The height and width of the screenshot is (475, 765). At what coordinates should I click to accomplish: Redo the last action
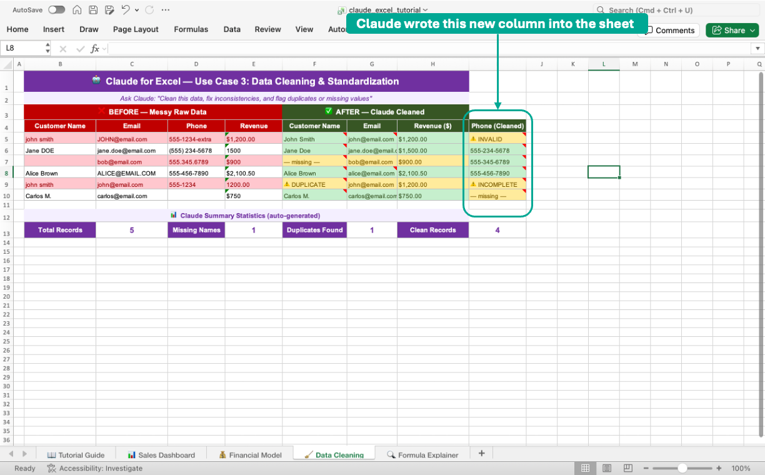148,10
